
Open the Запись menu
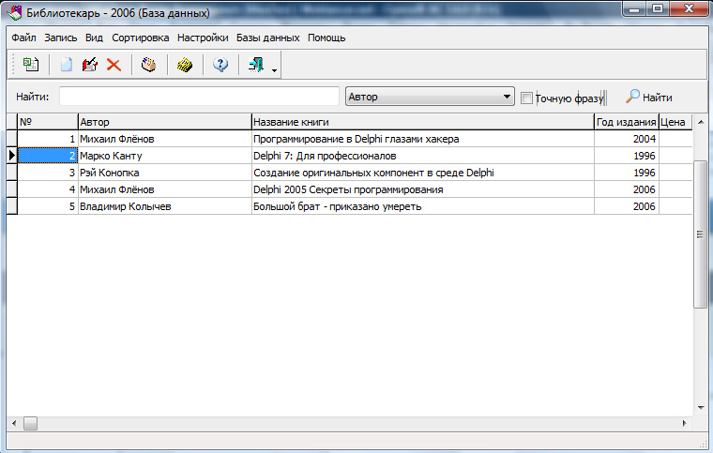click(60, 38)
